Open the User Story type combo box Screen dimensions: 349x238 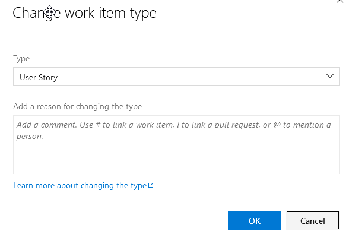pos(176,77)
